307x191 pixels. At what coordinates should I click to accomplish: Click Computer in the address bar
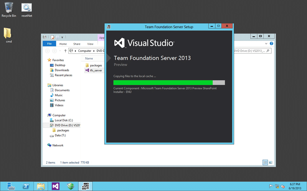coord(84,51)
